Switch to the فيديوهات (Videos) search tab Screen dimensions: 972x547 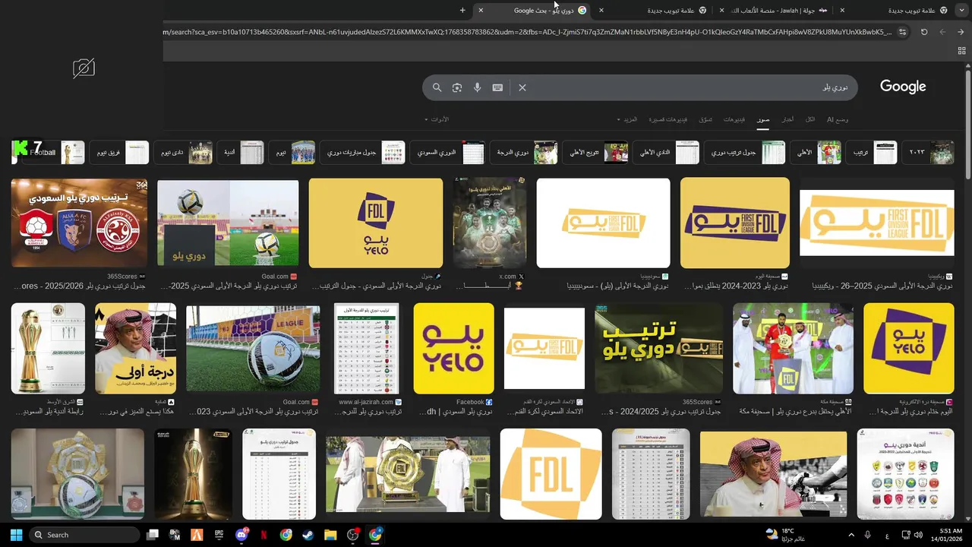point(734,119)
